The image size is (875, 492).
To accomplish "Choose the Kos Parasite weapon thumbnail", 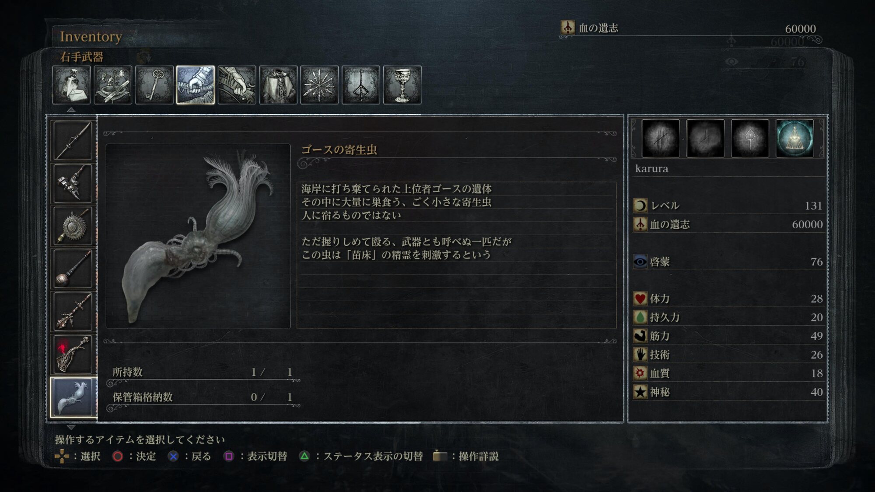I will coord(73,397).
